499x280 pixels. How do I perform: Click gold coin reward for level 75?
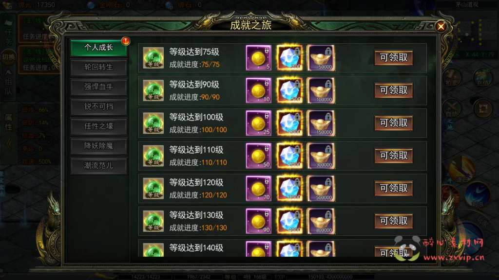[x=258, y=58]
